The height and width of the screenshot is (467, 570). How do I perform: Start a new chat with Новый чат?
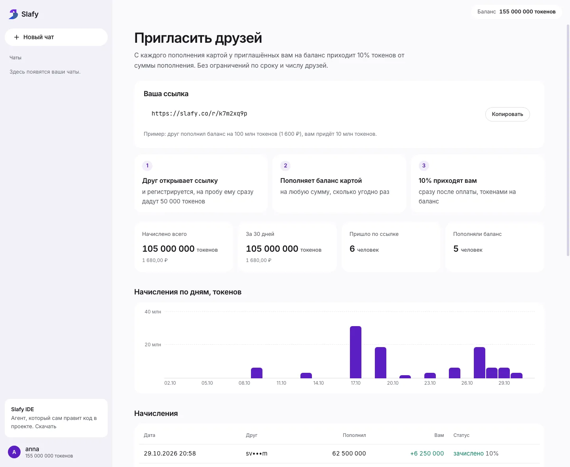click(x=56, y=37)
